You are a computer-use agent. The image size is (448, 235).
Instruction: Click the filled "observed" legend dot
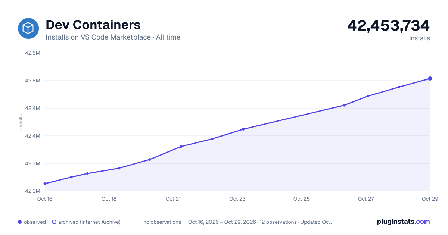20,222
